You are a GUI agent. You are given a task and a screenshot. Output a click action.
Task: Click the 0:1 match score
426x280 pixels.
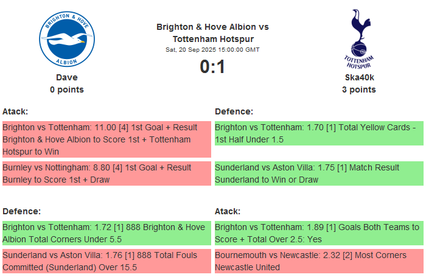212,66
